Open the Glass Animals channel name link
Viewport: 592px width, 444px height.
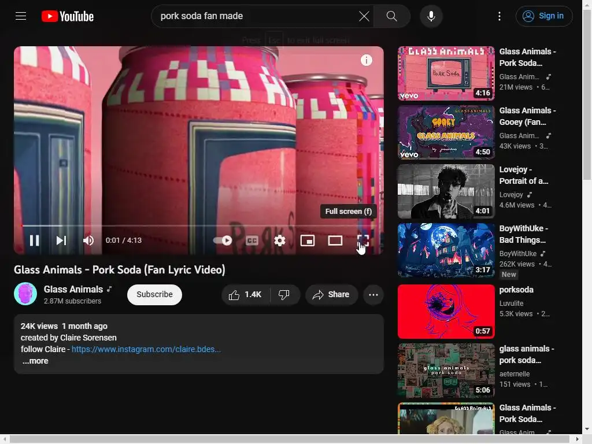point(73,289)
